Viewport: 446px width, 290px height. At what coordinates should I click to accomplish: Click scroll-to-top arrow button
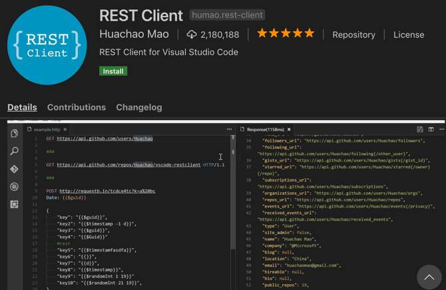[429, 277]
